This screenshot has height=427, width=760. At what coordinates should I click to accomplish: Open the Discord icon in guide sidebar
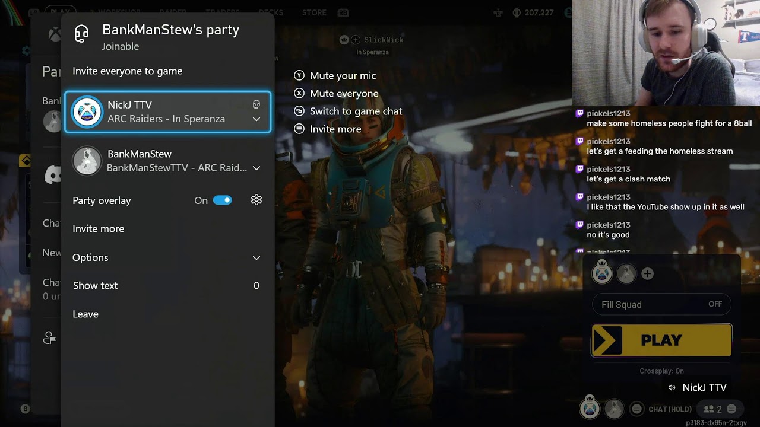53,175
